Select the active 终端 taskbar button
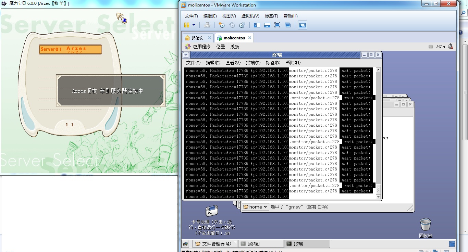 pos(307,244)
